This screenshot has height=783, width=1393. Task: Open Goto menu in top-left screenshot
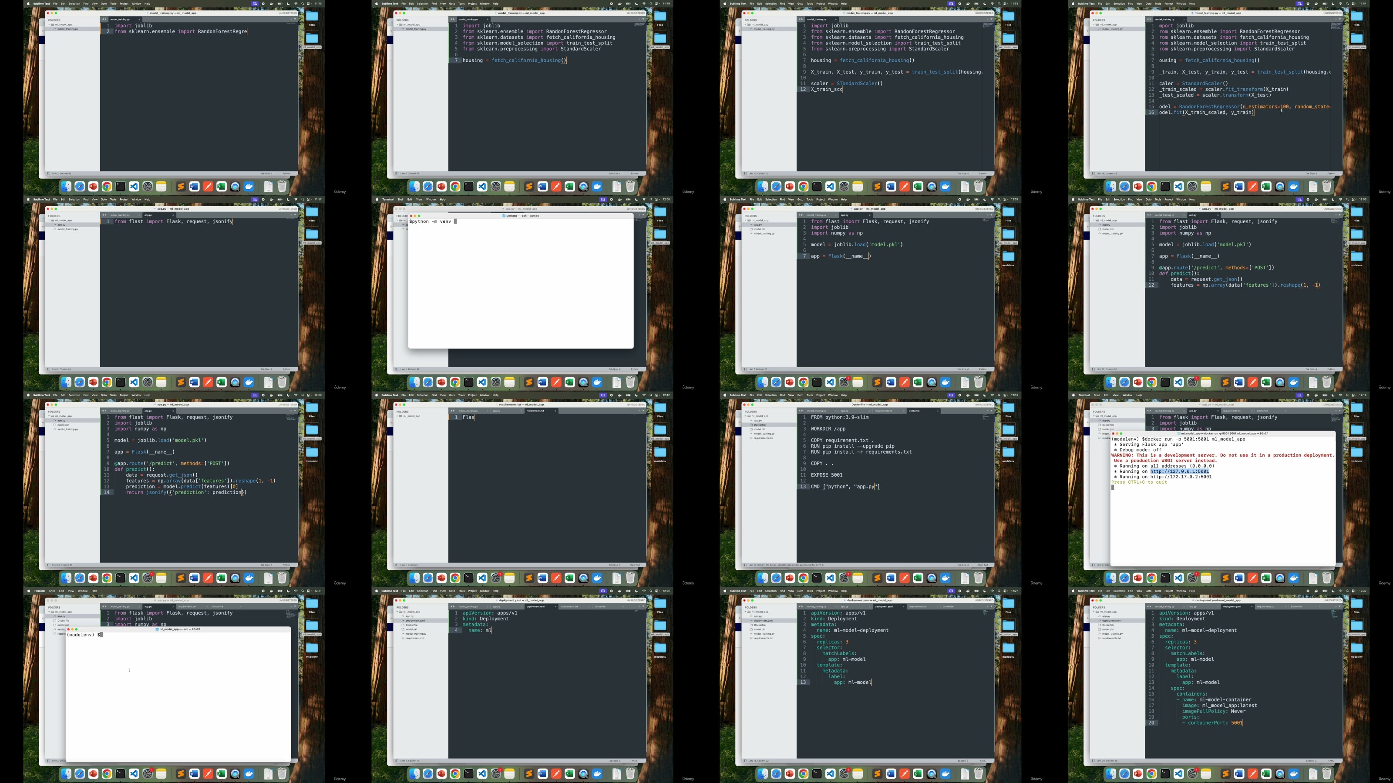pyautogui.click(x=103, y=3)
